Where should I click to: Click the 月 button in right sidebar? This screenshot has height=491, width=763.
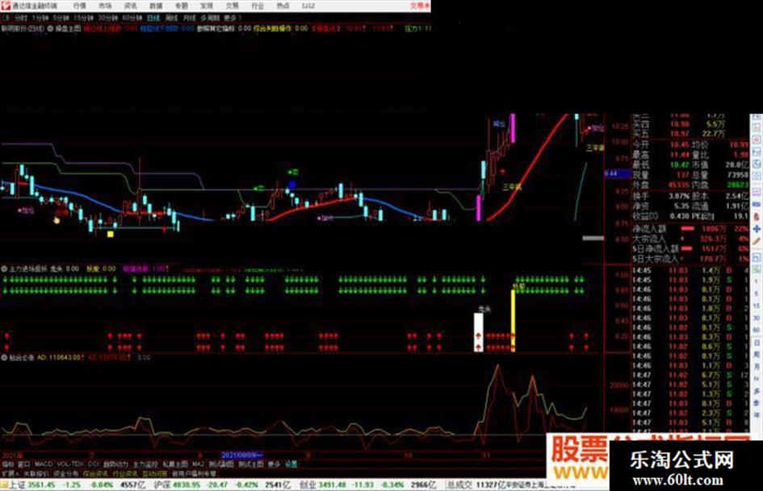pyautogui.click(x=757, y=367)
